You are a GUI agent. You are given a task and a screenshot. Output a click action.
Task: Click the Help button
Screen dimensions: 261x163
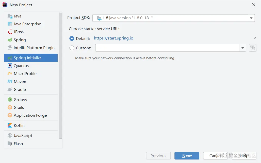(244, 156)
